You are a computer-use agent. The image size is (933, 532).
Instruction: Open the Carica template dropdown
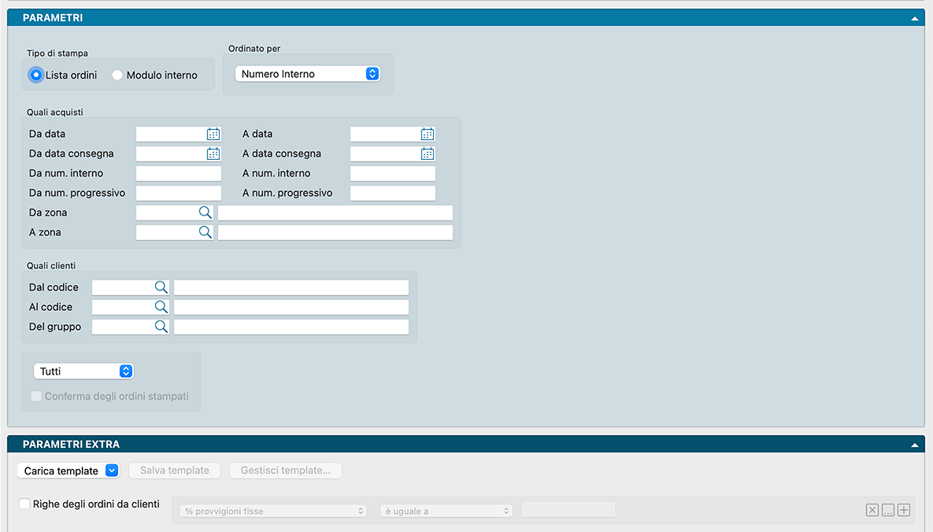pyautogui.click(x=68, y=471)
